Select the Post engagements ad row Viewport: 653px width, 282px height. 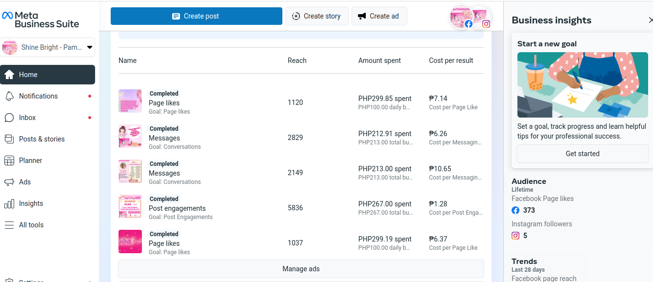pyautogui.click(x=177, y=208)
